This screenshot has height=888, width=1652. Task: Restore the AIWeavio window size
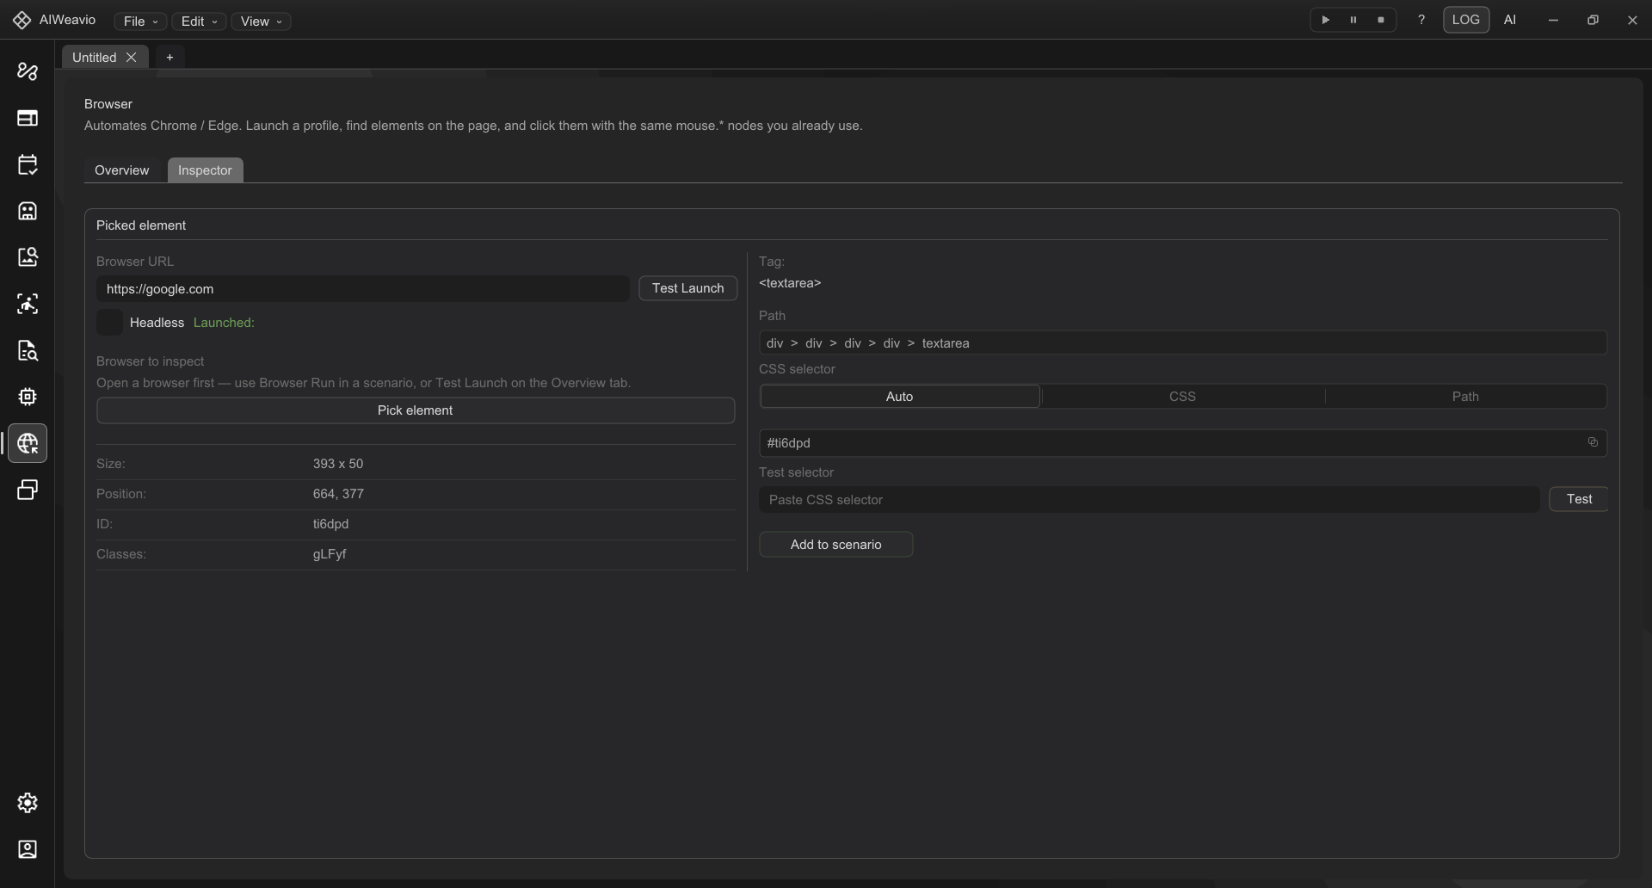pos(1593,20)
